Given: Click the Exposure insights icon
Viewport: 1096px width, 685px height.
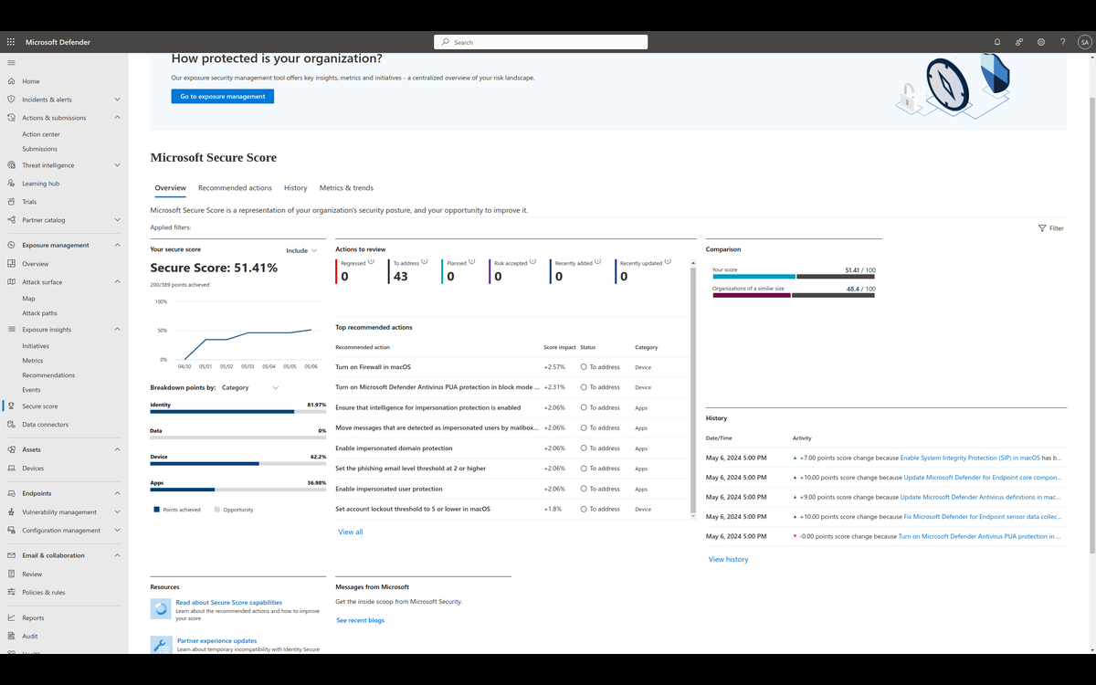Looking at the screenshot, I should pos(11,330).
